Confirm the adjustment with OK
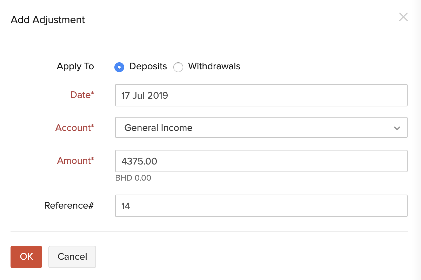This screenshot has width=421, height=280. pos(26,257)
